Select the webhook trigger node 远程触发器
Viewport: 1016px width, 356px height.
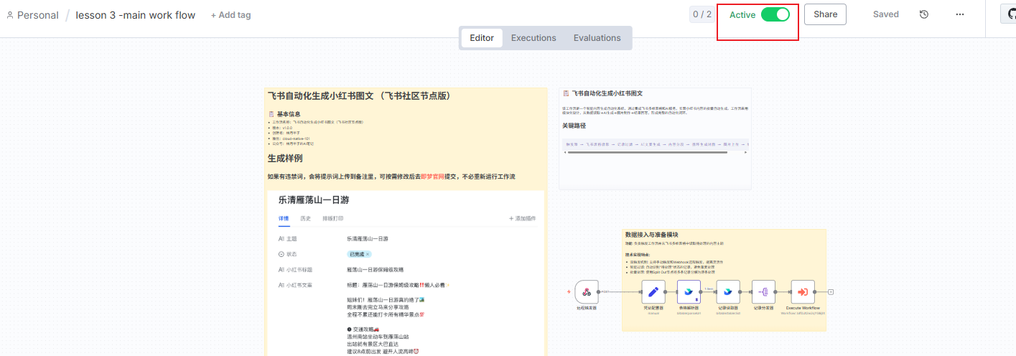pyautogui.click(x=587, y=291)
